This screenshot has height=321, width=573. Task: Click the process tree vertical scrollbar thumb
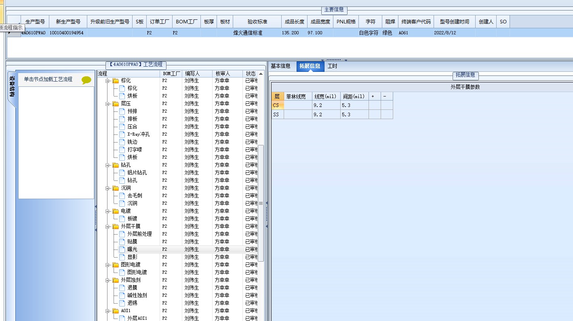tap(261, 203)
